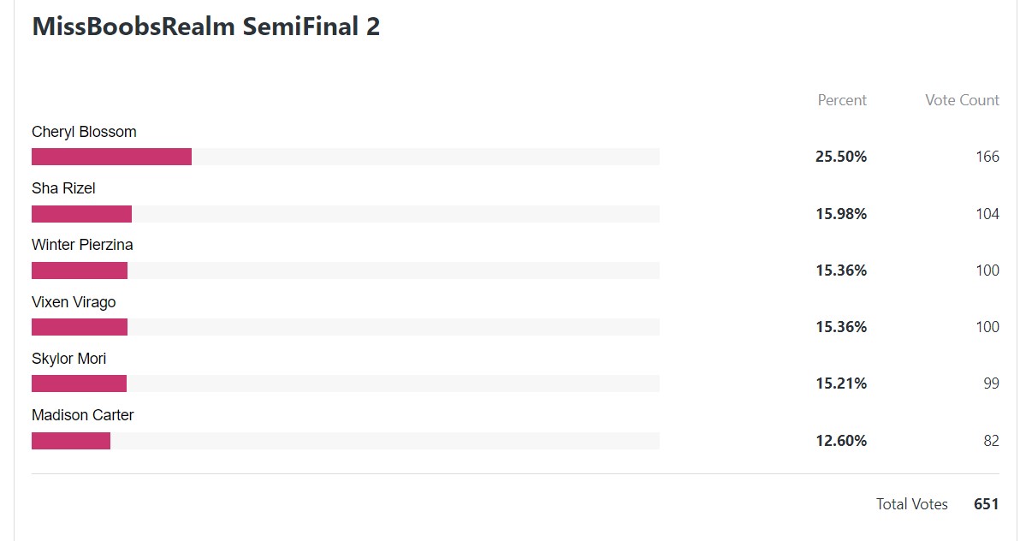The image size is (1020, 541).
Task: Select the Madison Carter name label
Action: [x=83, y=415]
